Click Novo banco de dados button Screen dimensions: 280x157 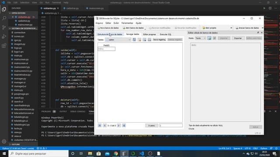(x=108, y=28)
